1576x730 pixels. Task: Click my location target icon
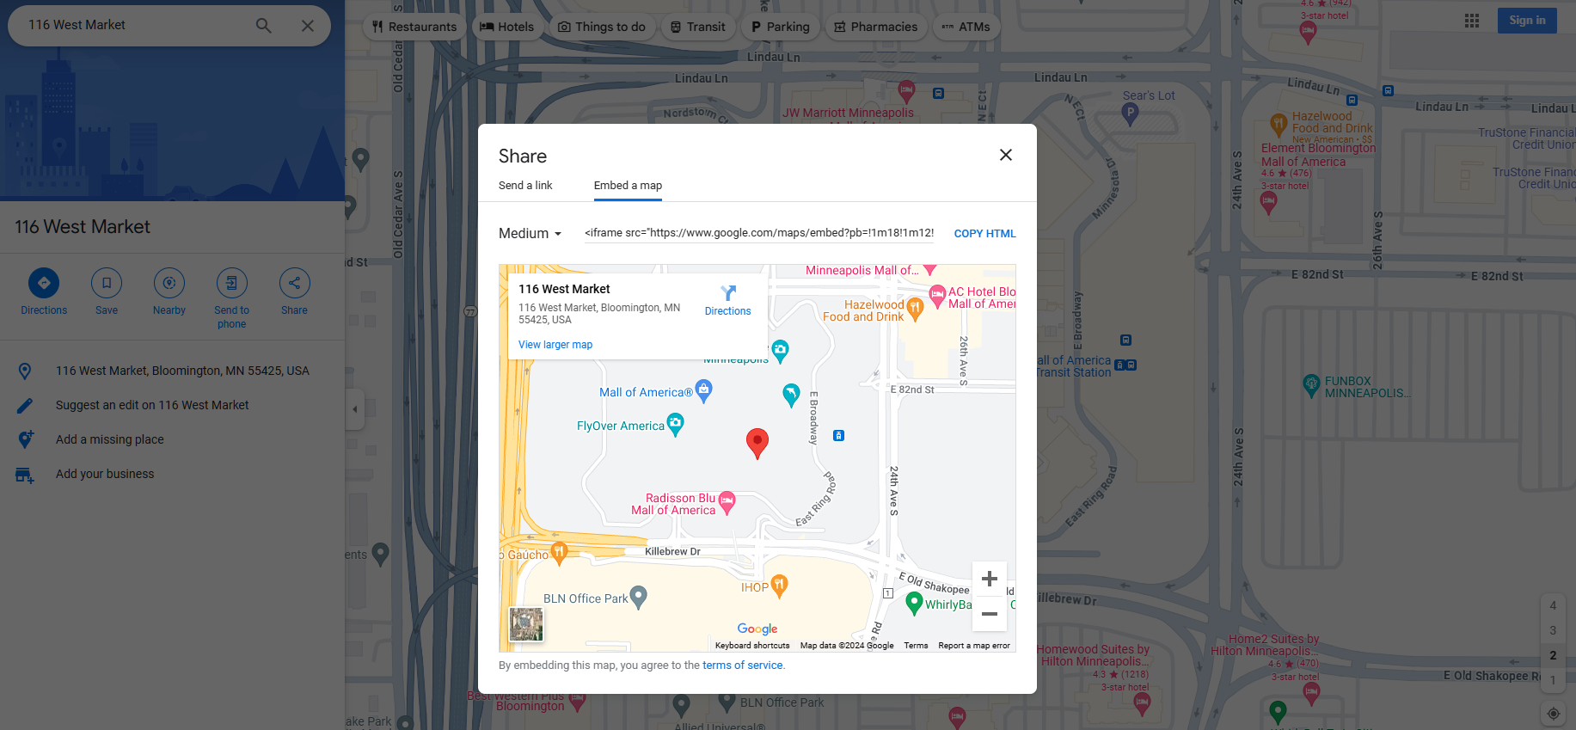(x=1553, y=713)
